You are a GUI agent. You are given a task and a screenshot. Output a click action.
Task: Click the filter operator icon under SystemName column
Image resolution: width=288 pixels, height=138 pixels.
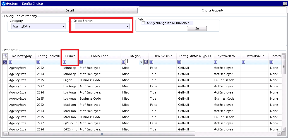click(216, 62)
